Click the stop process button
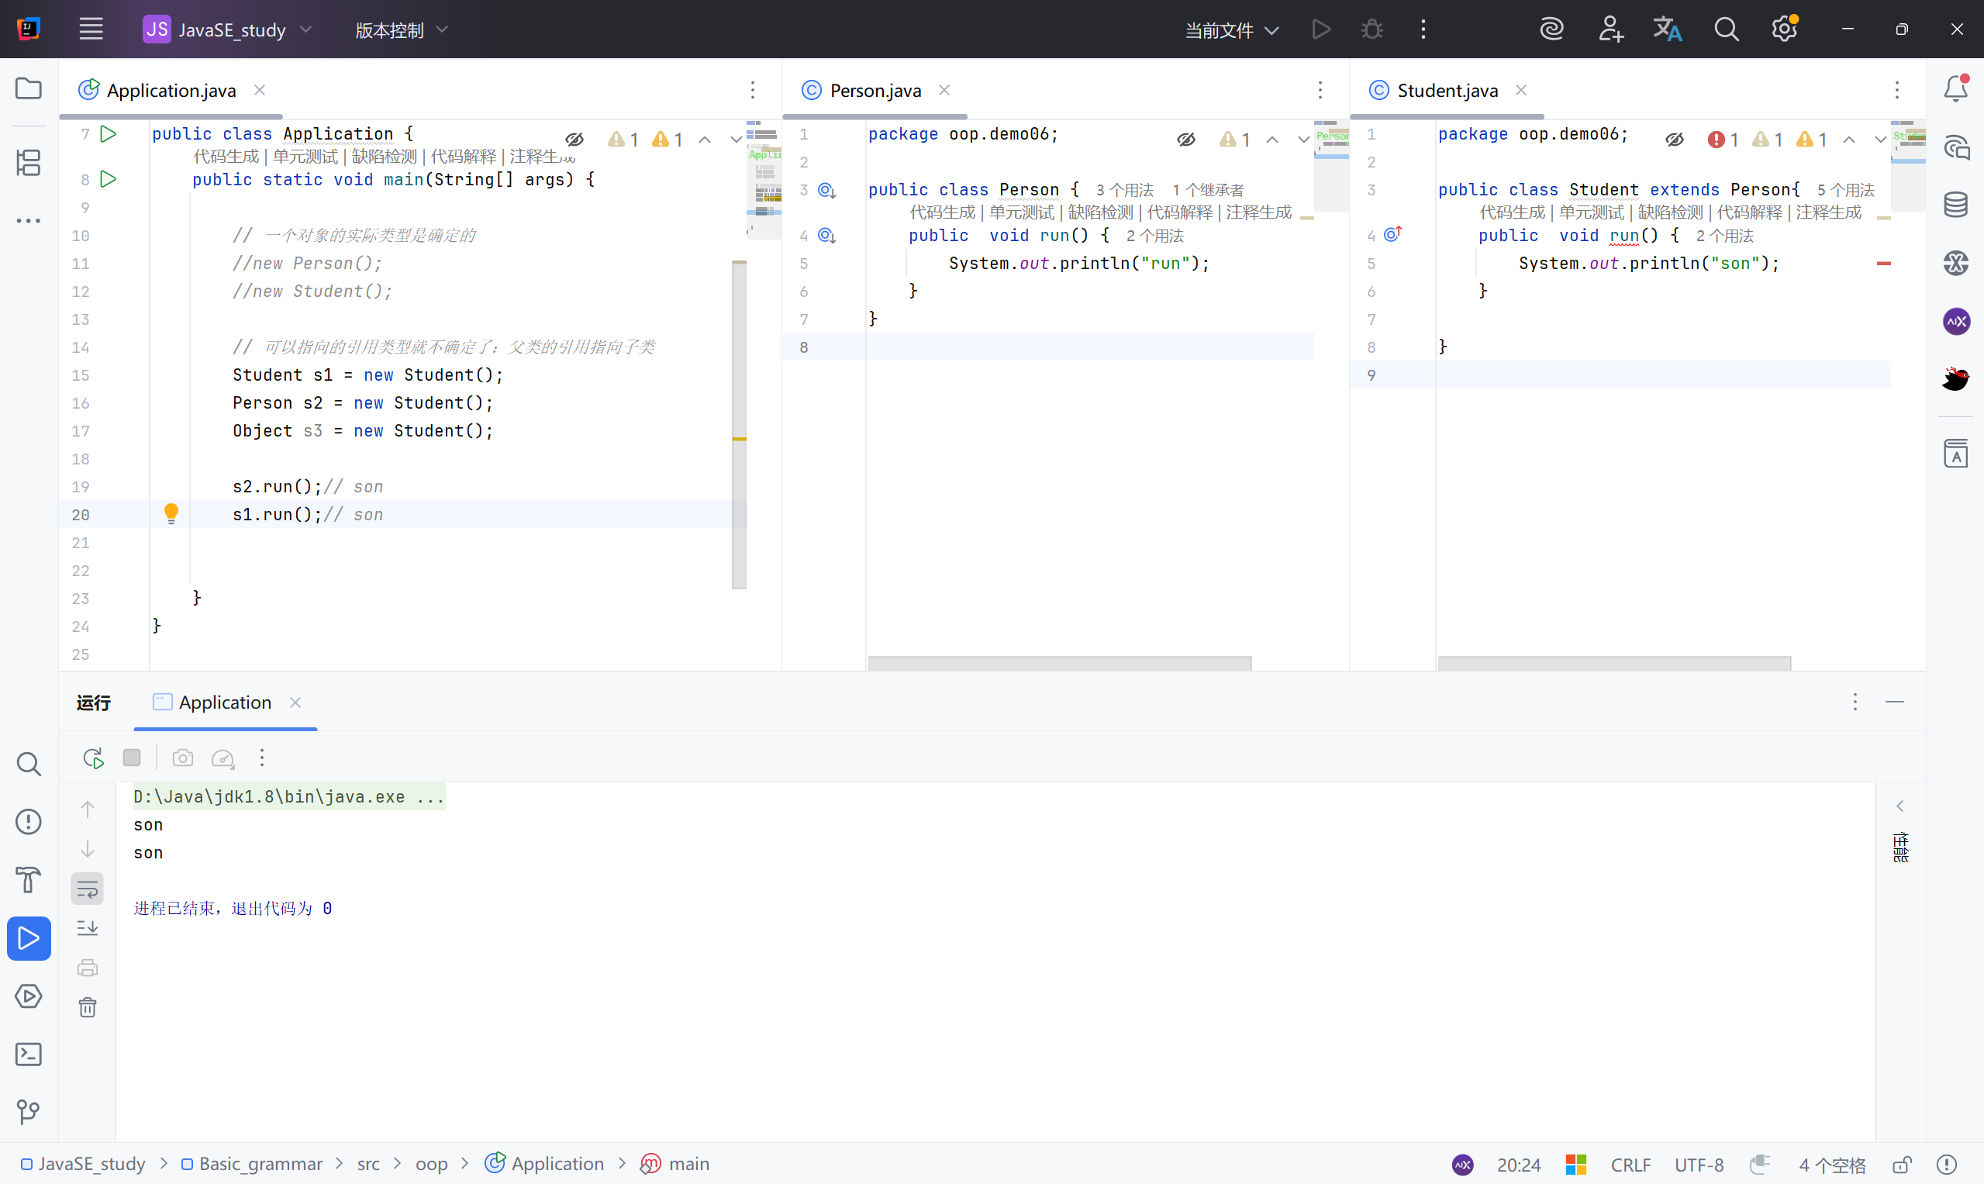 tap(133, 758)
